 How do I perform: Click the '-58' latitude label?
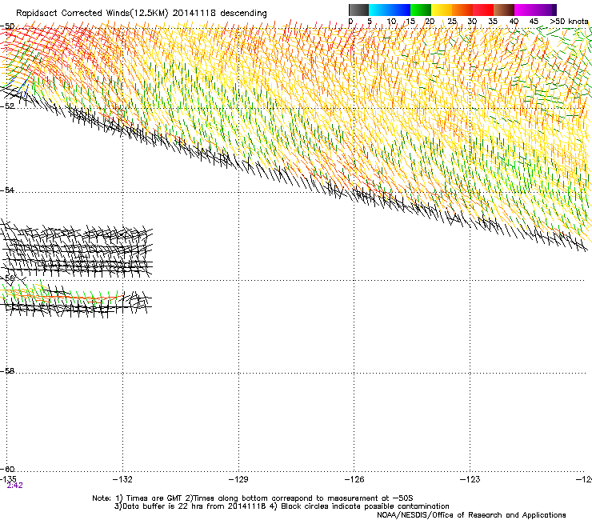point(7,371)
